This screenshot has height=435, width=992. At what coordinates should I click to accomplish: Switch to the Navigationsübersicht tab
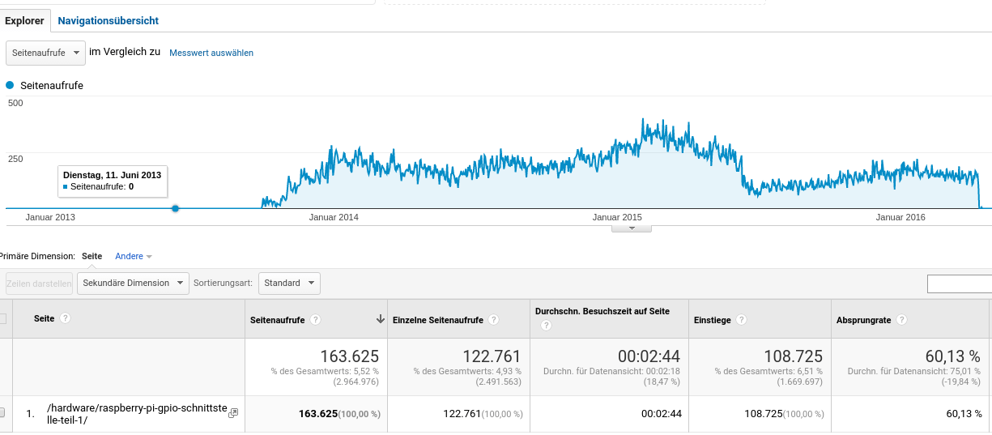click(108, 20)
